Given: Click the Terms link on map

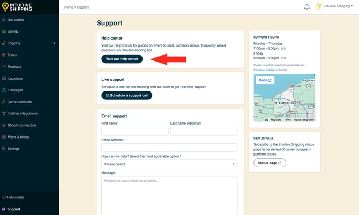Looking at the screenshot, I should click(287, 120).
